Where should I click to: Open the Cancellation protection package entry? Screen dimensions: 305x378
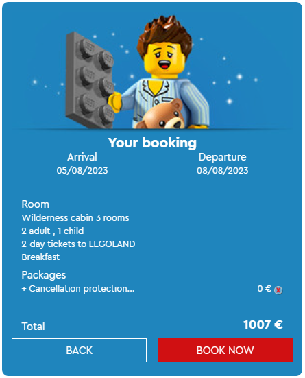point(78,289)
